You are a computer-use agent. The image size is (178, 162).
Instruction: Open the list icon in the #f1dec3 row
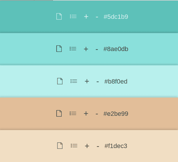(74, 146)
